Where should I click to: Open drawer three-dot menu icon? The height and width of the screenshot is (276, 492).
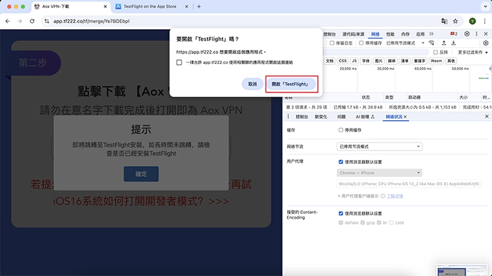288,117
